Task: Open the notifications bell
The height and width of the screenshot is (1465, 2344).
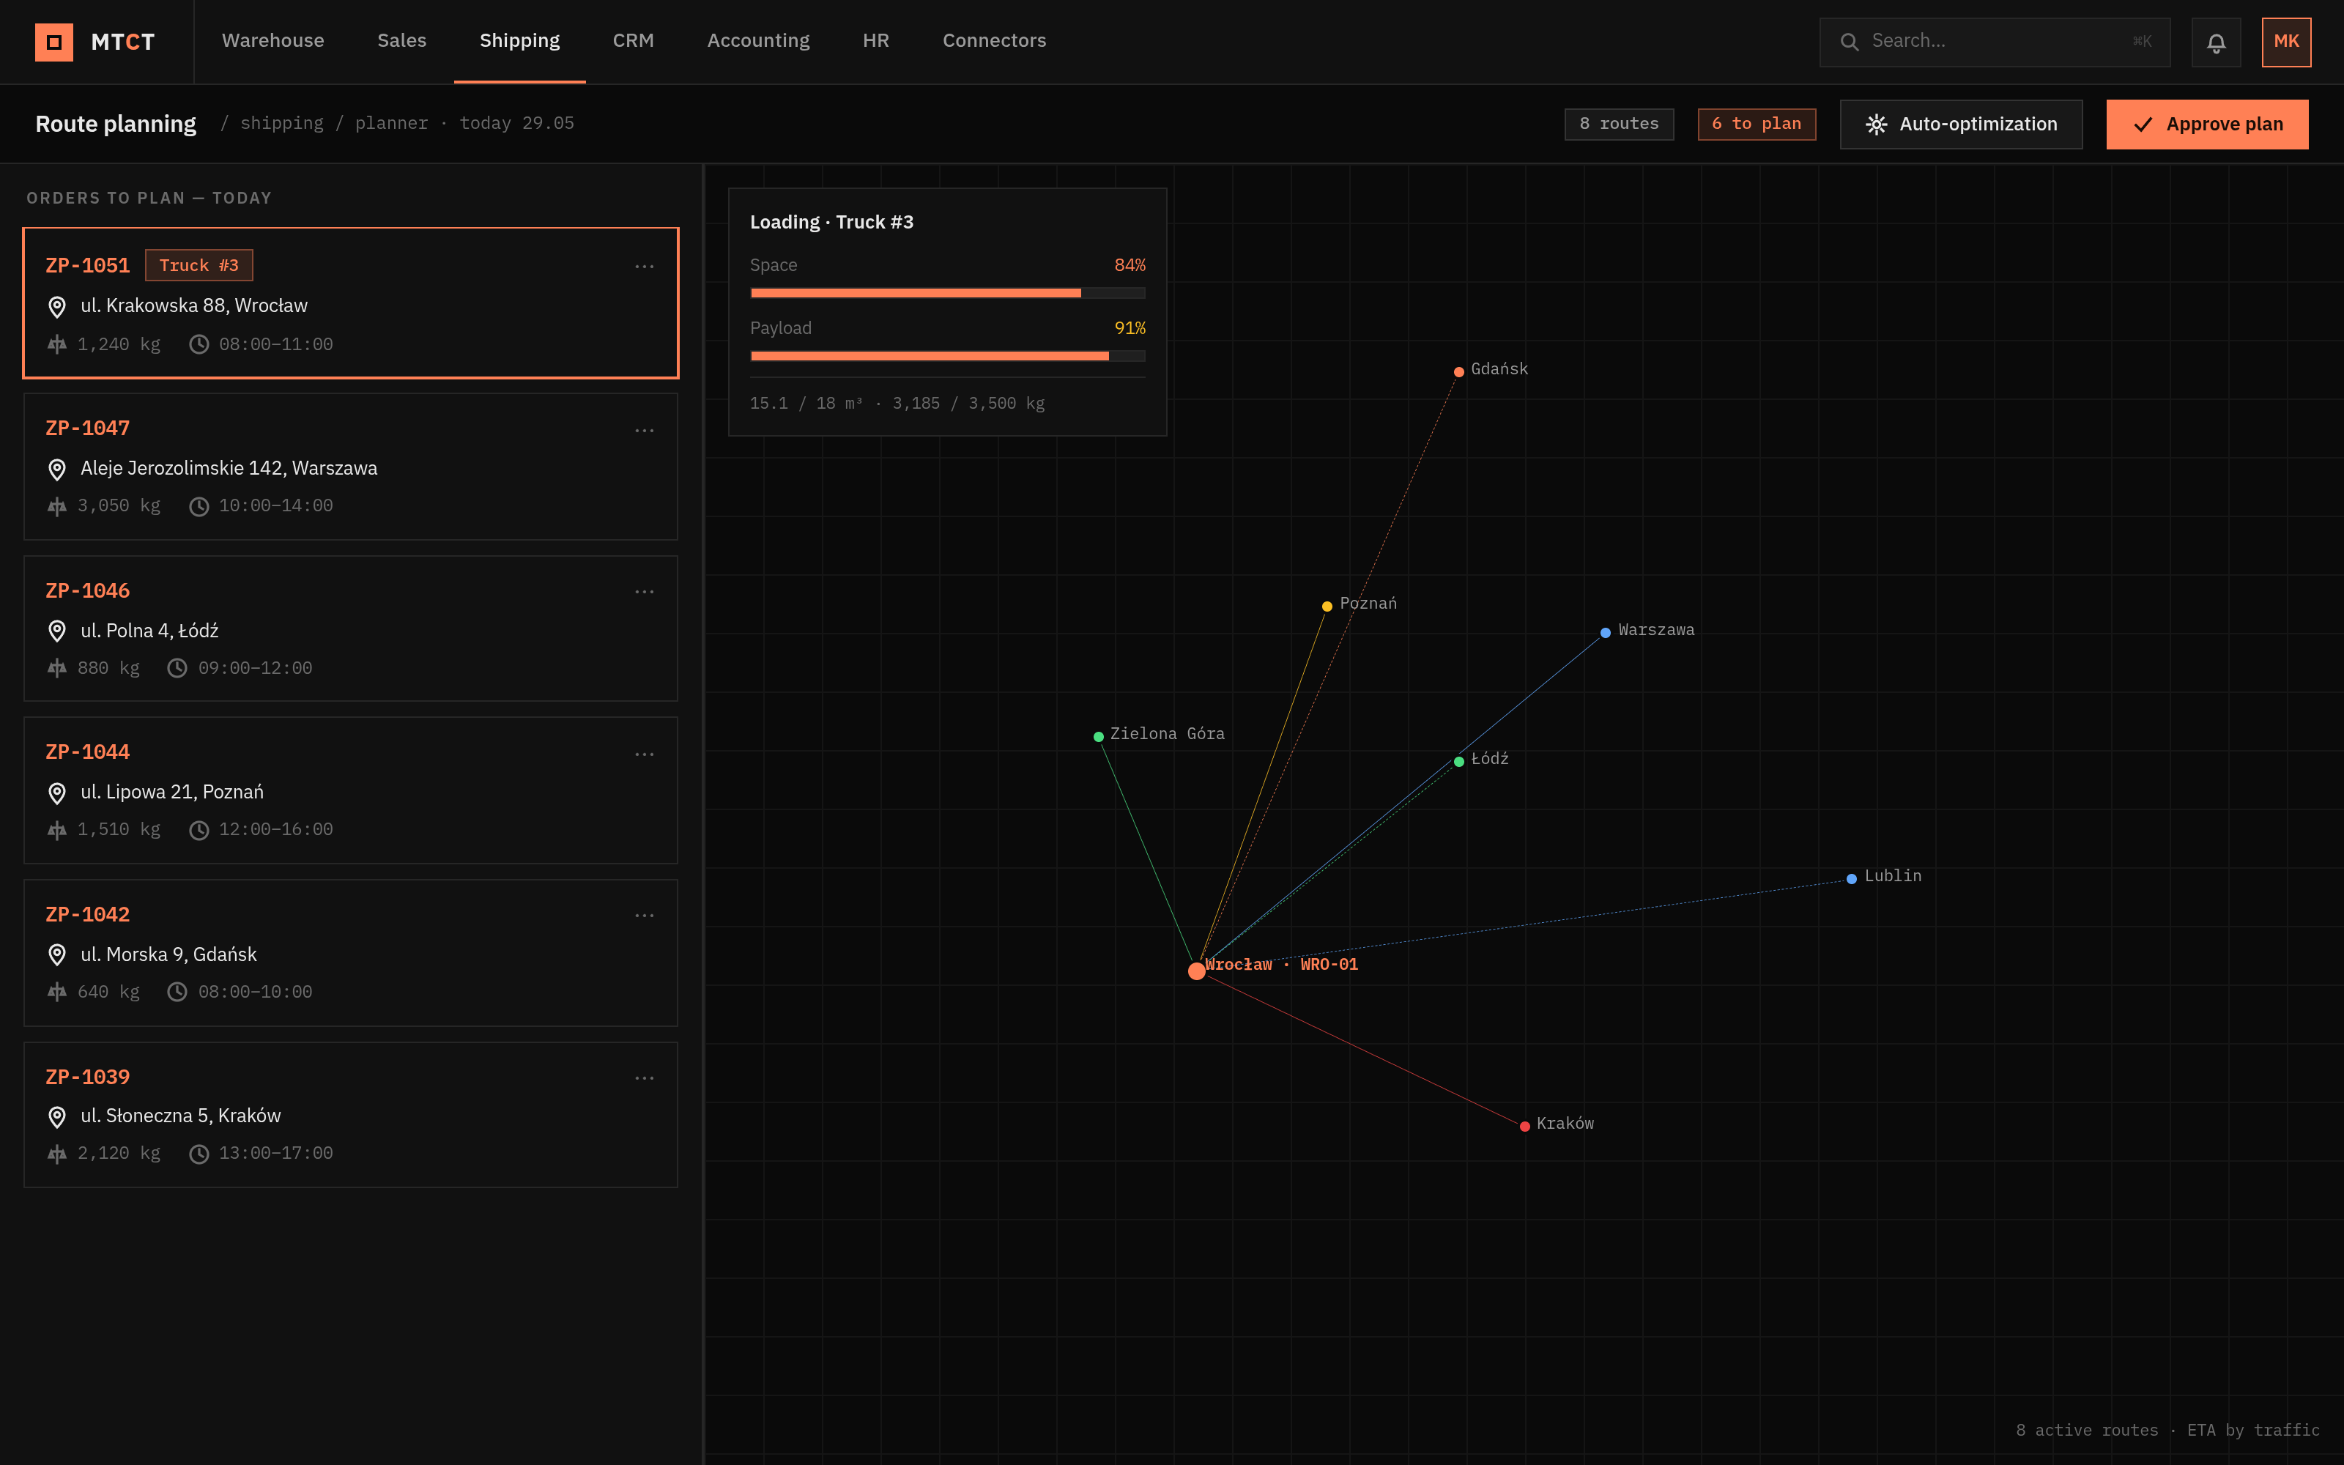Action: (2216, 42)
